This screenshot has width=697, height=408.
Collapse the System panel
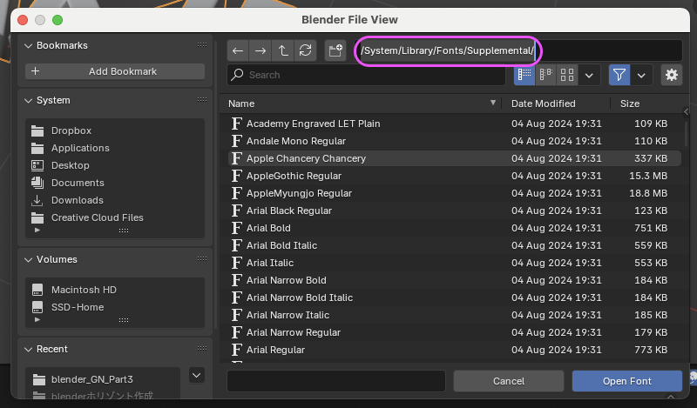(28, 101)
